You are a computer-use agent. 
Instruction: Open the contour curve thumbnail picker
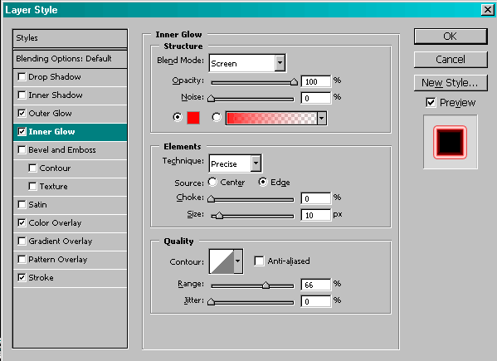click(222, 261)
